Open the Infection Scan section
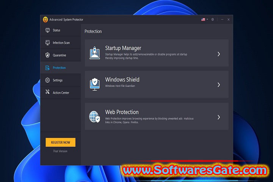The width and height of the screenshot is (273, 182). click(x=60, y=43)
